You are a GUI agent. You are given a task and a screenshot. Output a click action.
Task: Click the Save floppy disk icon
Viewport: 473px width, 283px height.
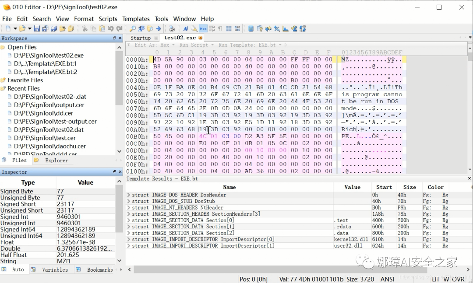[37, 28]
